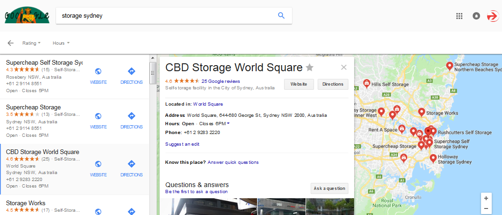Screen dimensions: 502x215
Task: Go back using the left arrow
Action: coord(11,43)
